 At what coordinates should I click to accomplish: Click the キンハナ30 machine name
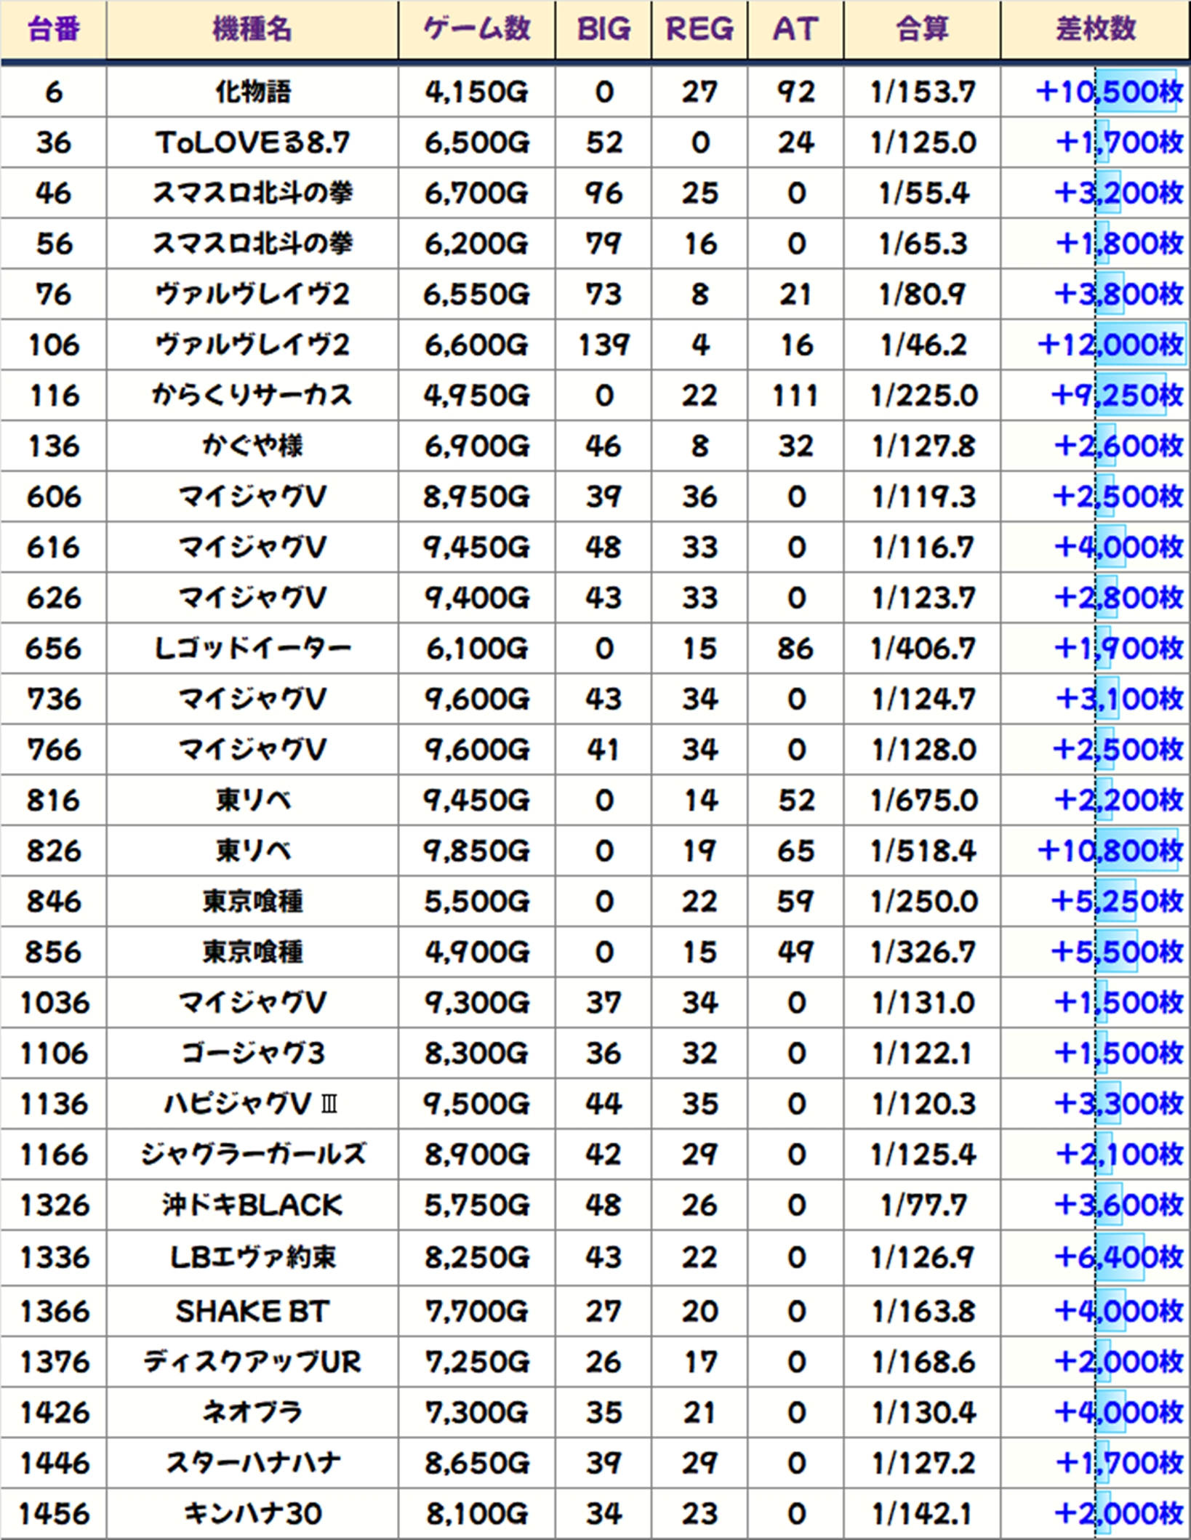pos(252,1514)
